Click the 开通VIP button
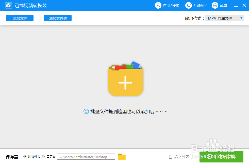 tap(199, 5)
